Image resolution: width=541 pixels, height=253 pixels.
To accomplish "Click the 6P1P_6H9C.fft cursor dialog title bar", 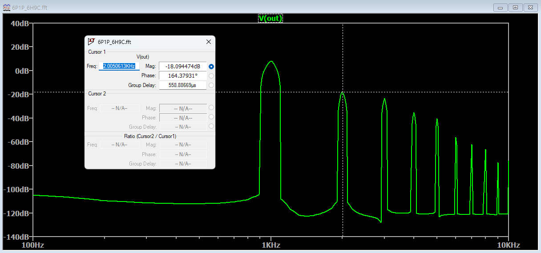I will (150, 42).
